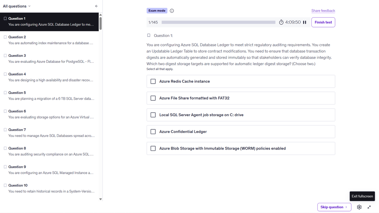
Task: Check Local SQL Server Agent job storage option
Action: 153,115
